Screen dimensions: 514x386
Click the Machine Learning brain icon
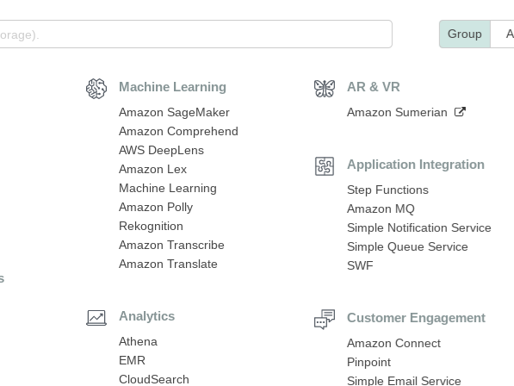click(96, 89)
